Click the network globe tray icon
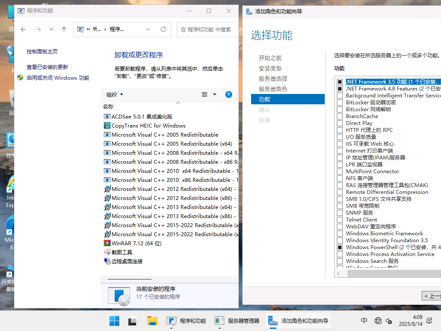 coord(378,321)
